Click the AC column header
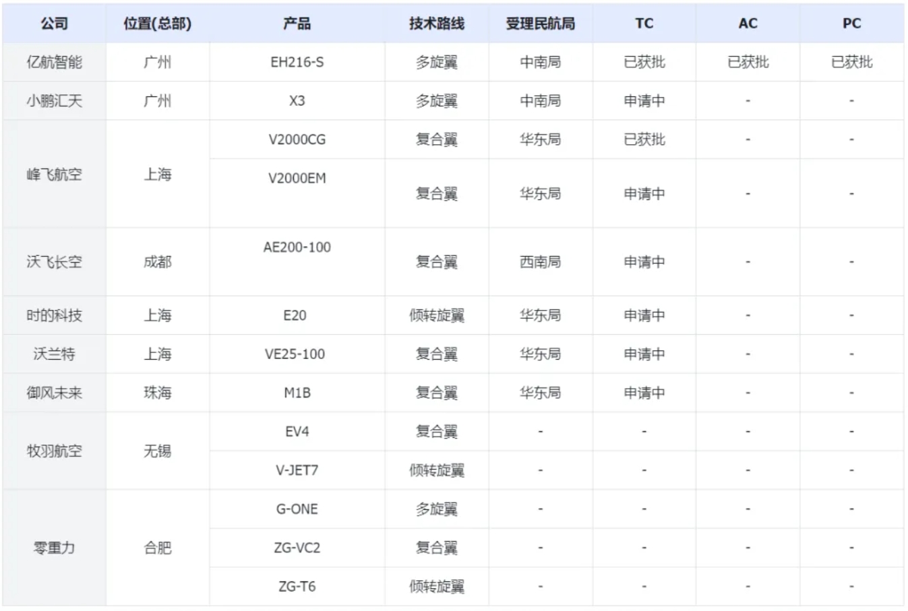 tap(748, 24)
